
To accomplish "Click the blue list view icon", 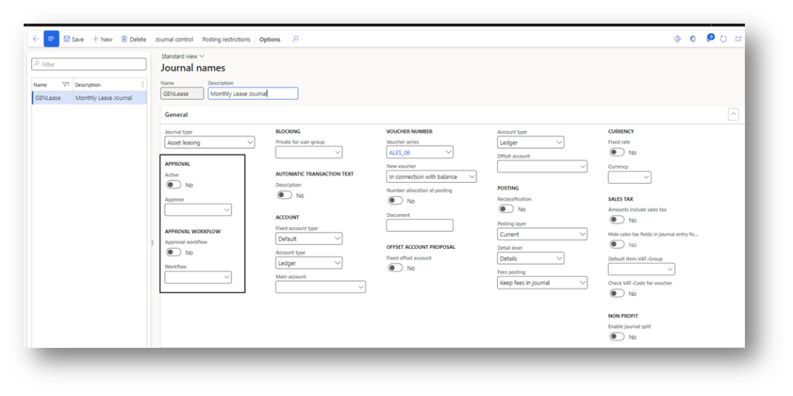I will [x=51, y=39].
